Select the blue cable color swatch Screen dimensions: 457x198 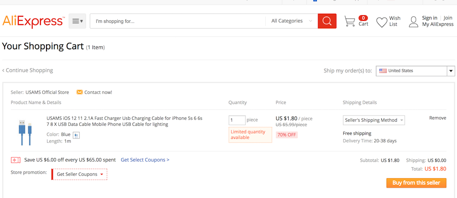pos(76,135)
